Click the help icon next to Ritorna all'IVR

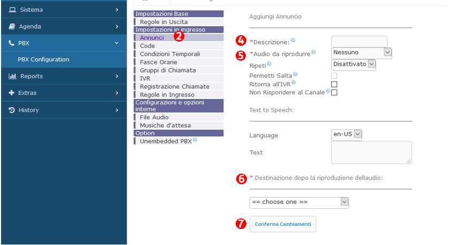[x=293, y=83]
